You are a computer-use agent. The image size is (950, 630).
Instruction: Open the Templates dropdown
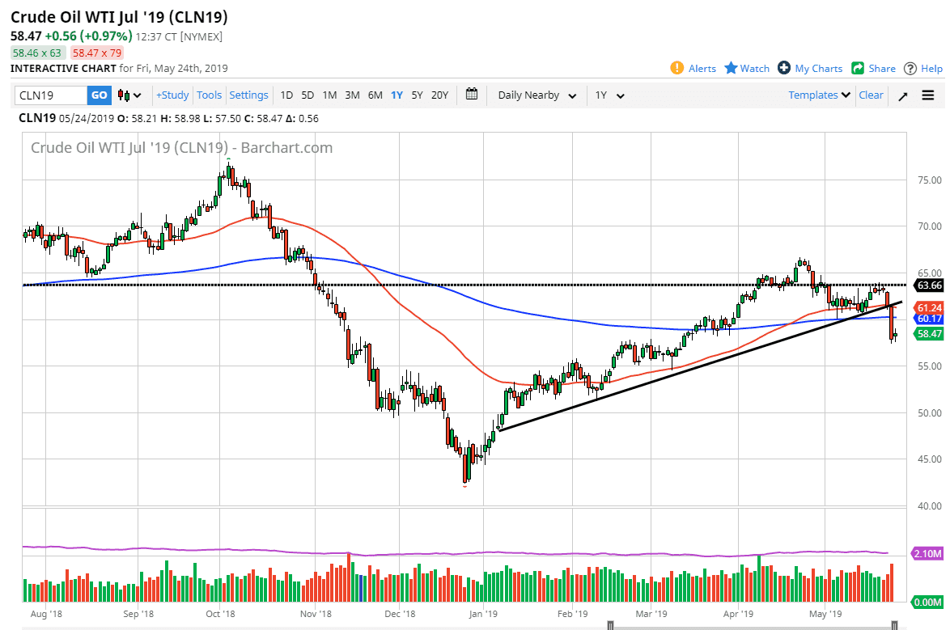pyautogui.click(x=819, y=95)
